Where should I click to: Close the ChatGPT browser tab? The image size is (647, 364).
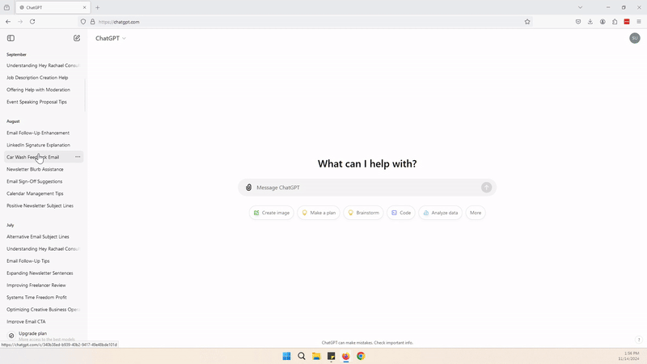pyautogui.click(x=85, y=7)
